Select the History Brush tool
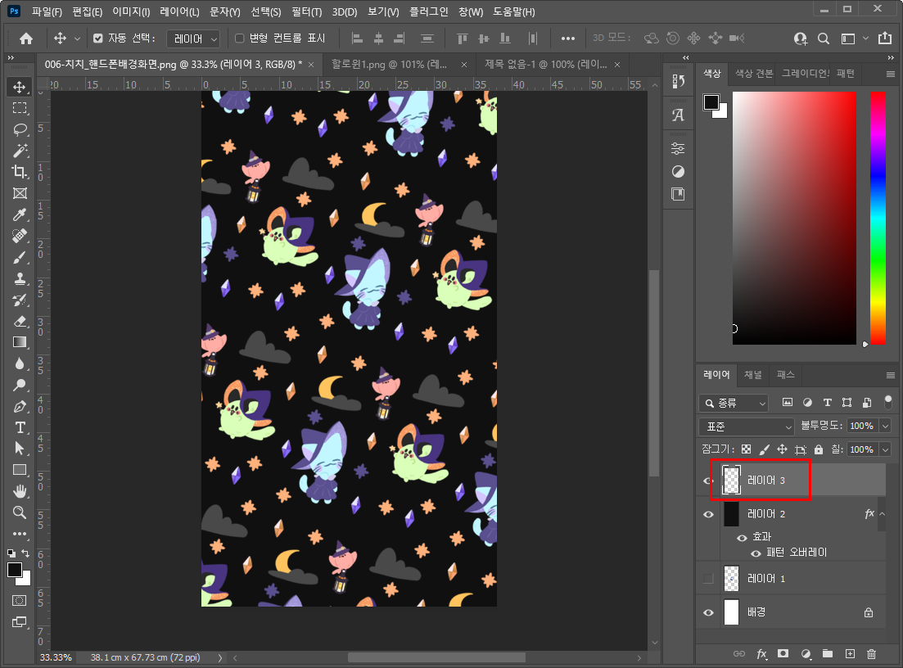 20,300
